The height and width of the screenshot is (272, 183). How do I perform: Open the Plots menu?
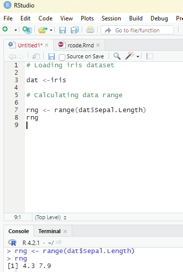pyautogui.click(x=87, y=18)
